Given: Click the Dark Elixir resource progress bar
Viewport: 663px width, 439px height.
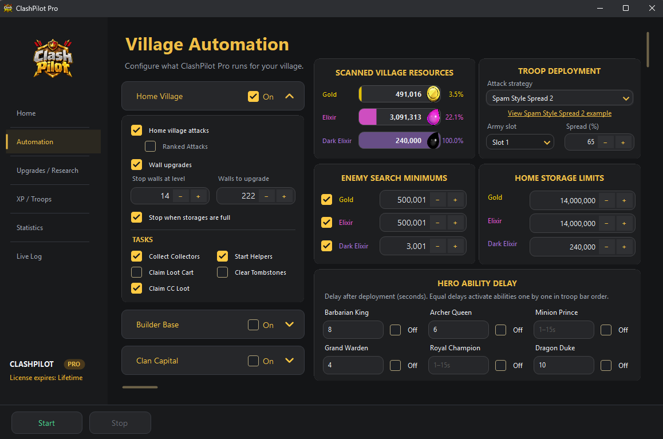Looking at the screenshot, I should 400,141.
